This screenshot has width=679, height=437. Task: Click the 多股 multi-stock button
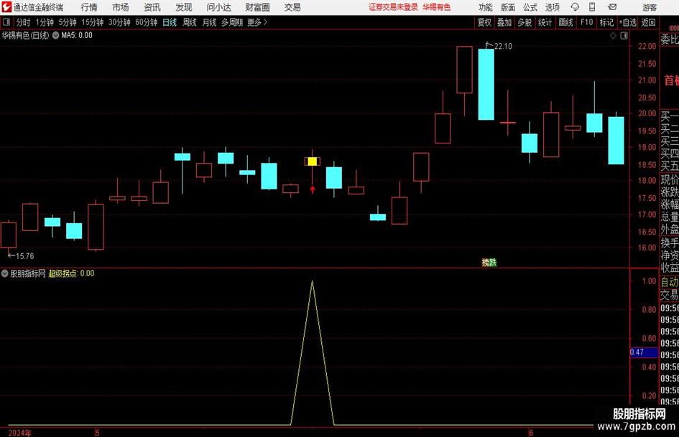(525, 22)
